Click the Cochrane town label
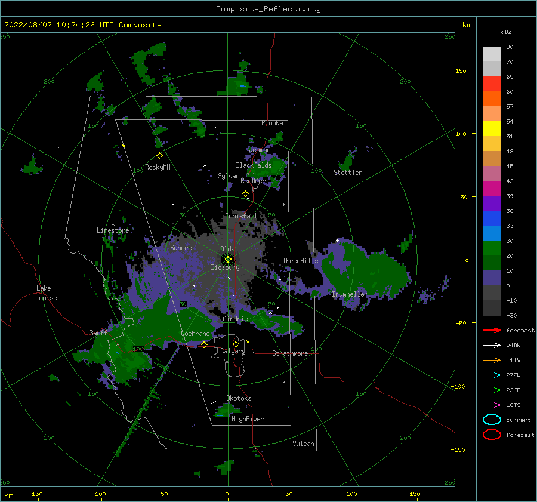This screenshot has width=537, height=502. tap(195, 334)
